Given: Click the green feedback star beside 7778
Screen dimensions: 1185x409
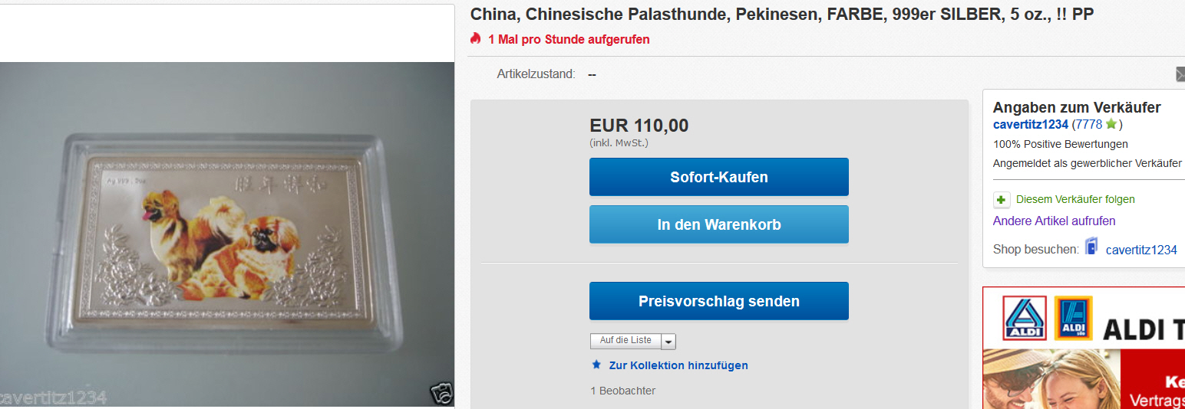Looking at the screenshot, I should [x=1111, y=124].
